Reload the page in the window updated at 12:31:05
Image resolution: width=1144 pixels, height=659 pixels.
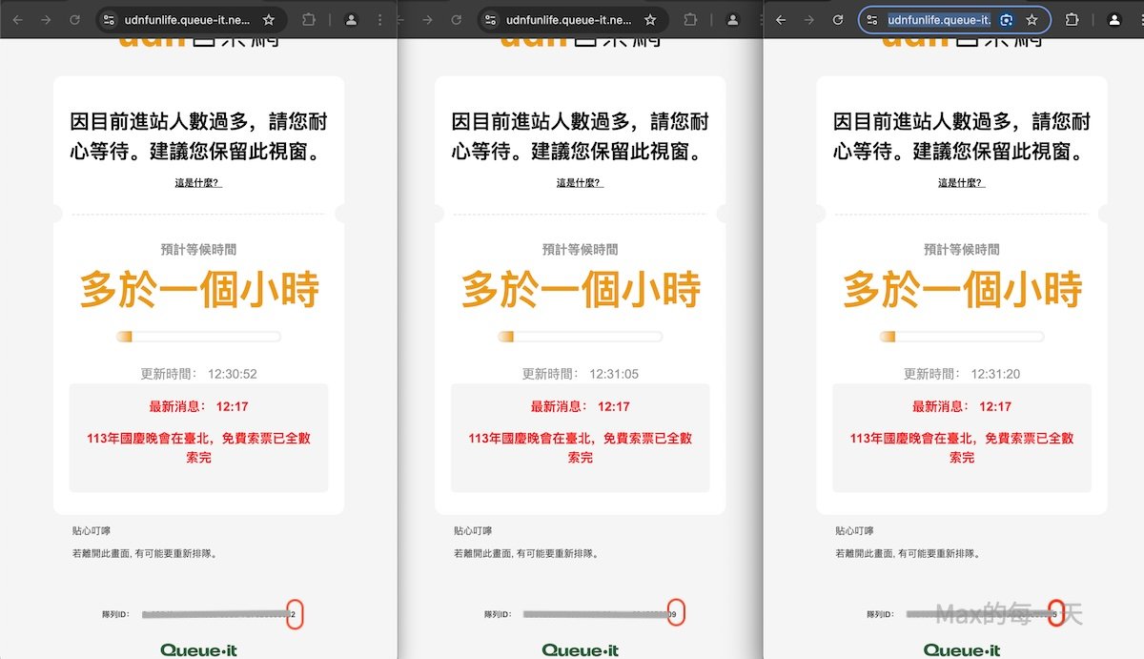pos(456,19)
